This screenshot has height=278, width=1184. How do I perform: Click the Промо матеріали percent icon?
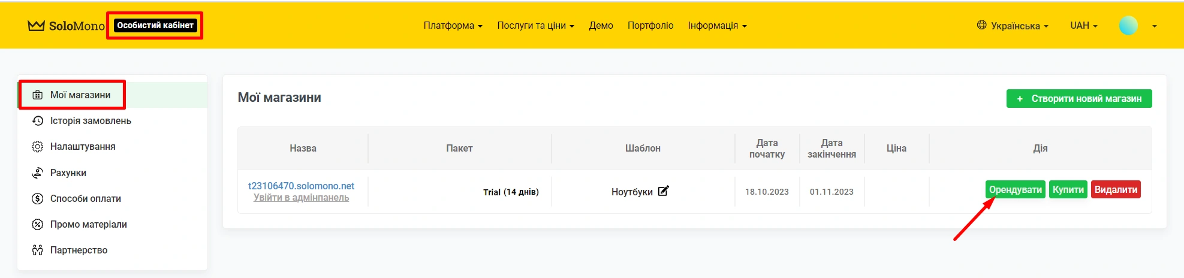(37, 224)
